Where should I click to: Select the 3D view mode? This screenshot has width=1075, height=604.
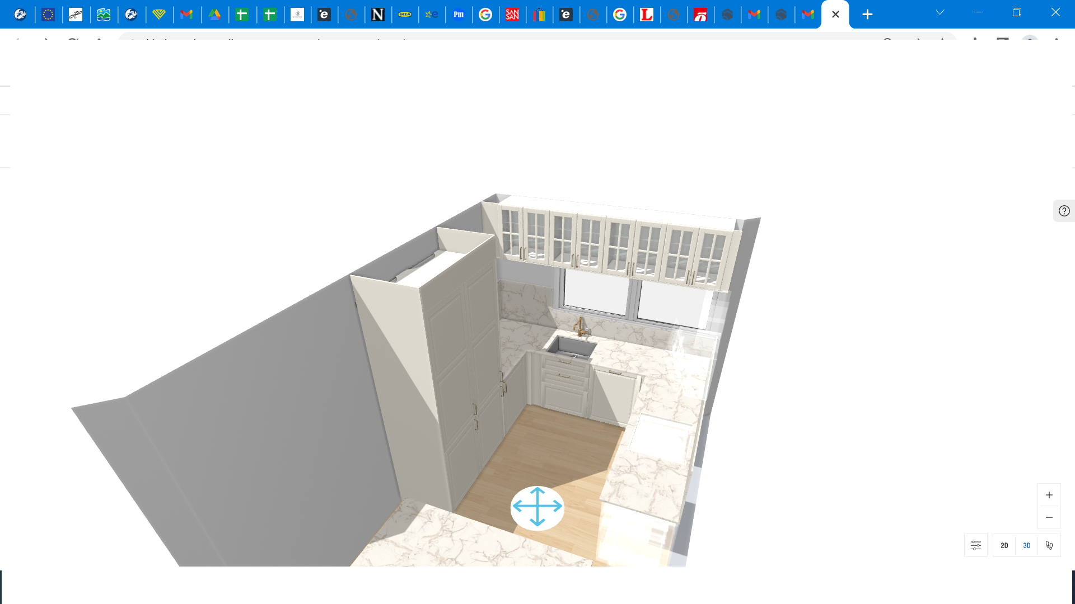tap(1026, 545)
